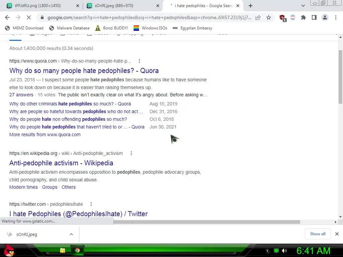This screenshot has height=257, width=343.
Task: Open Windows ISOs bookmark
Action: pos(150,28)
